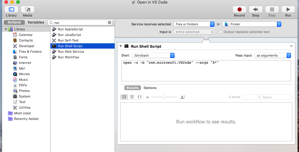The height and width of the screenshot is (152, 299).
Task: Select the Run Web Service action
Action: click(x=82, y=52)
